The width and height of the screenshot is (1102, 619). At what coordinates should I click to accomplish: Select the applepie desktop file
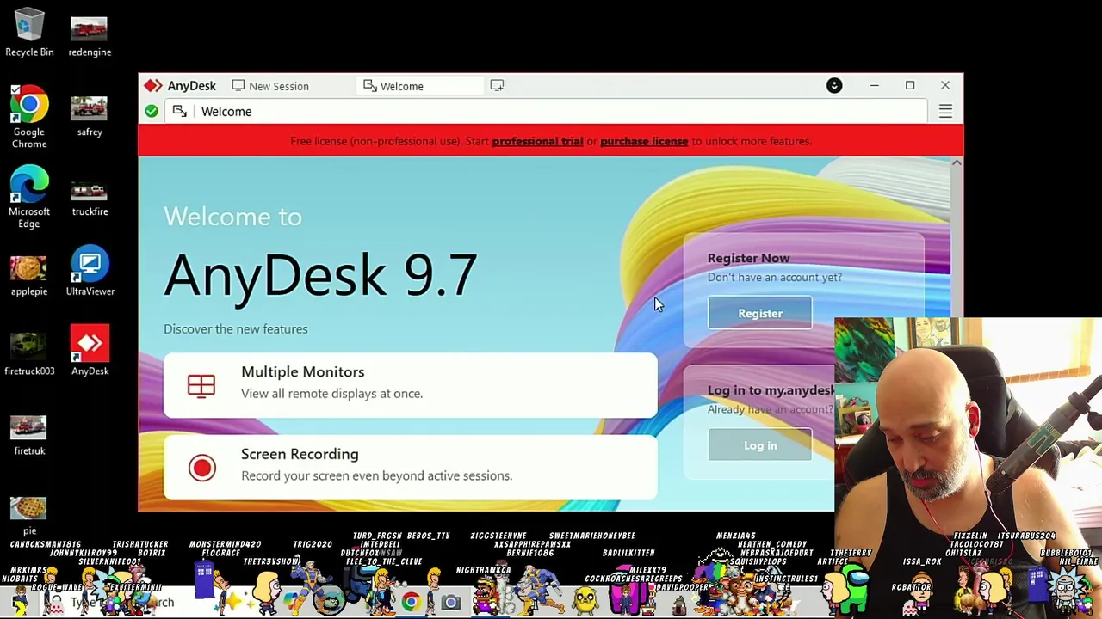click(x=29, y=274)
